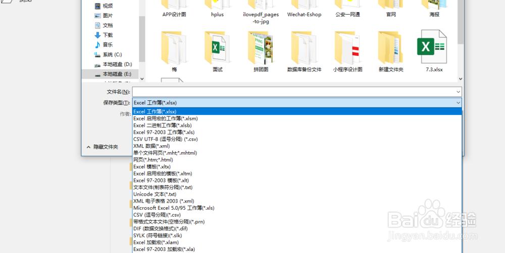The image size is (505, 253).
Task: Select hplus folder label
Action: (217, 15)
